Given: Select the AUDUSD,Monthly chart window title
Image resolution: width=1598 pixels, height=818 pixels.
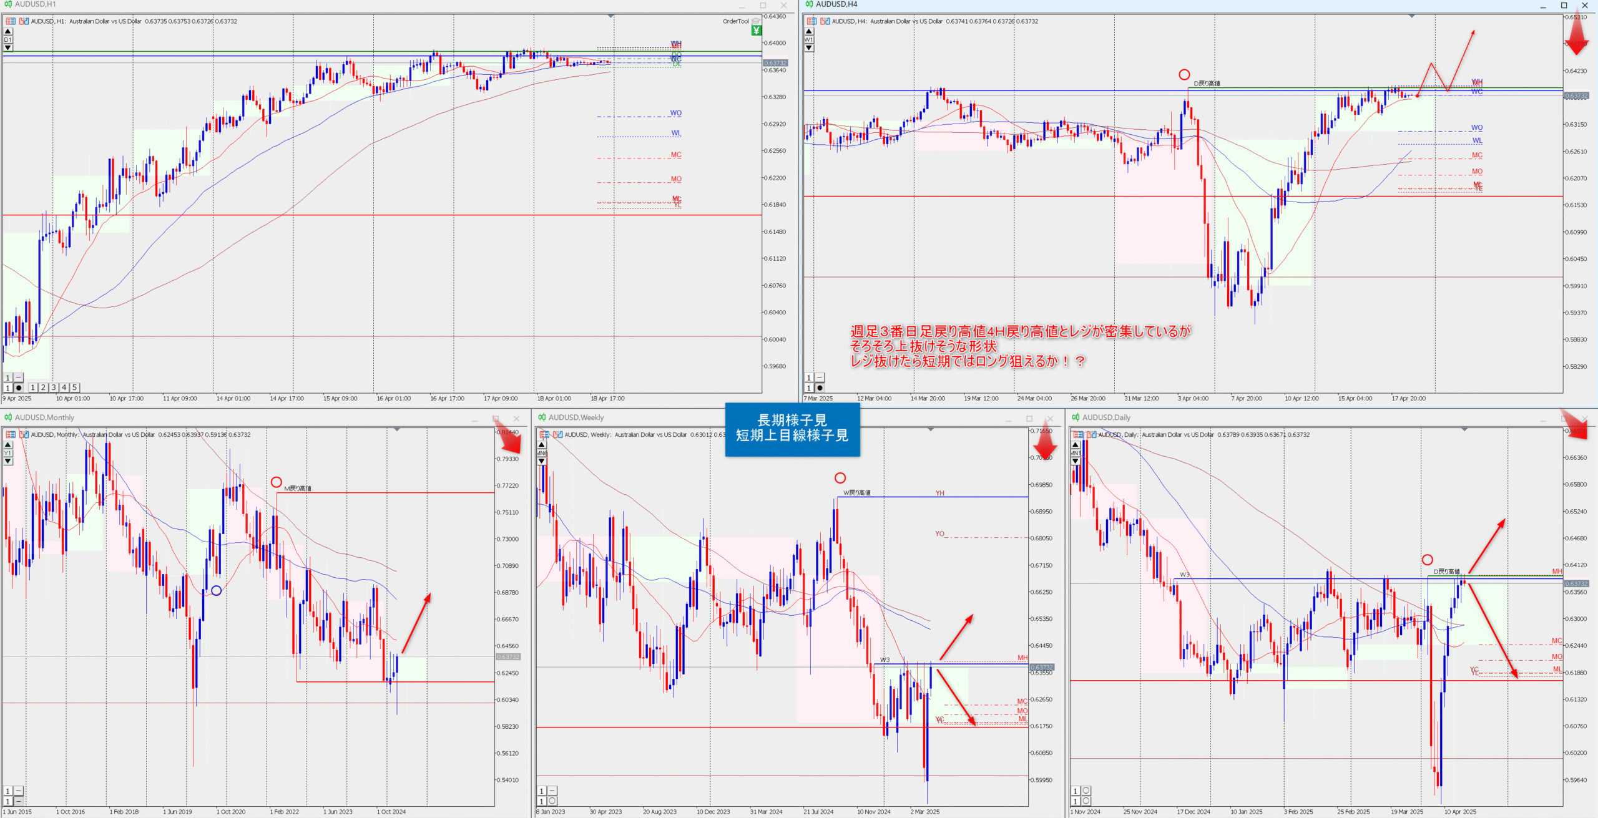Looking at the screenshot, I should [44, 417].
